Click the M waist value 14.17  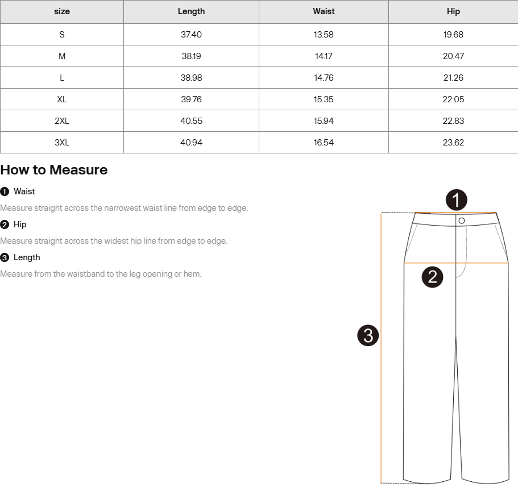coord(324,56)
